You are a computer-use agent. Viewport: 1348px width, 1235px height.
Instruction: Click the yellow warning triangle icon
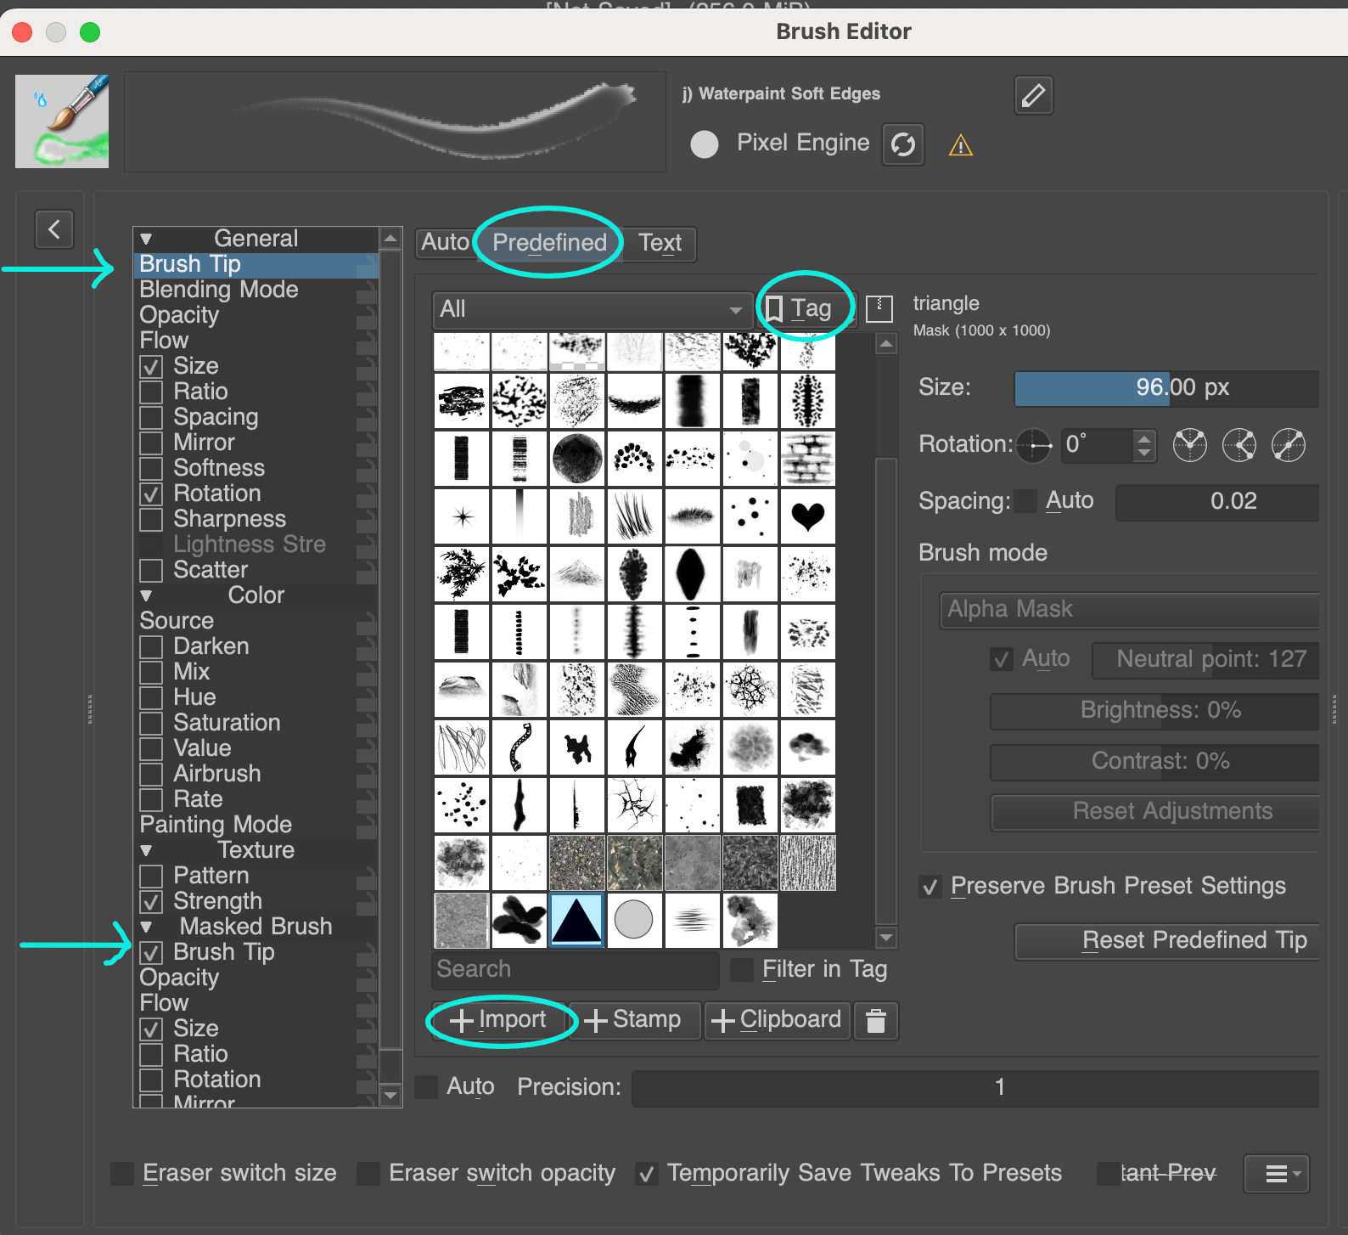pyautogui.click(x=960, y=146)
